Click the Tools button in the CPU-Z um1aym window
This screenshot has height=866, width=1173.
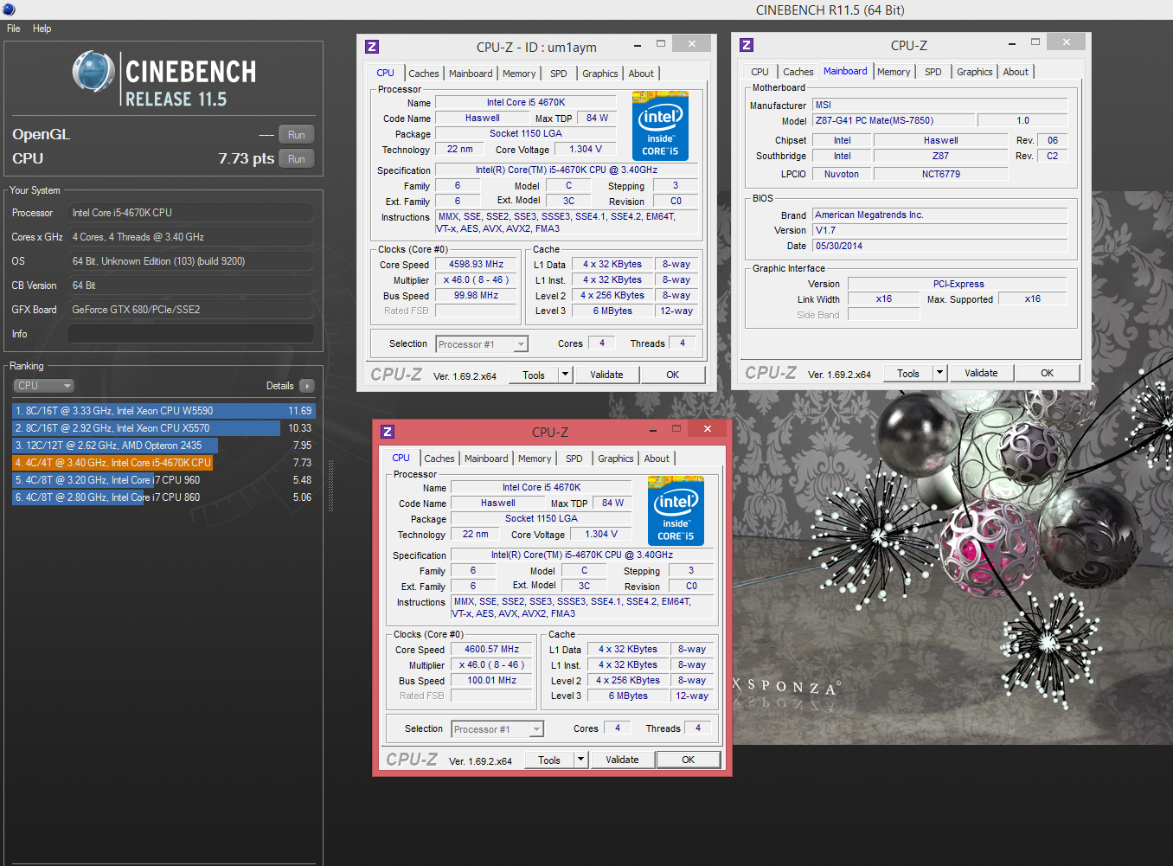click(x=534, y=375)
